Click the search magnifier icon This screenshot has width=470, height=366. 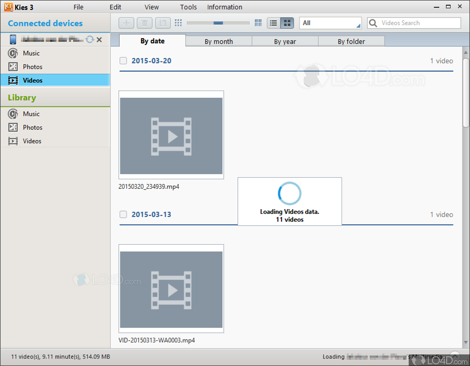[373, 23]
